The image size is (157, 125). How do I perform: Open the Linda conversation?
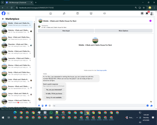point(17,80)
